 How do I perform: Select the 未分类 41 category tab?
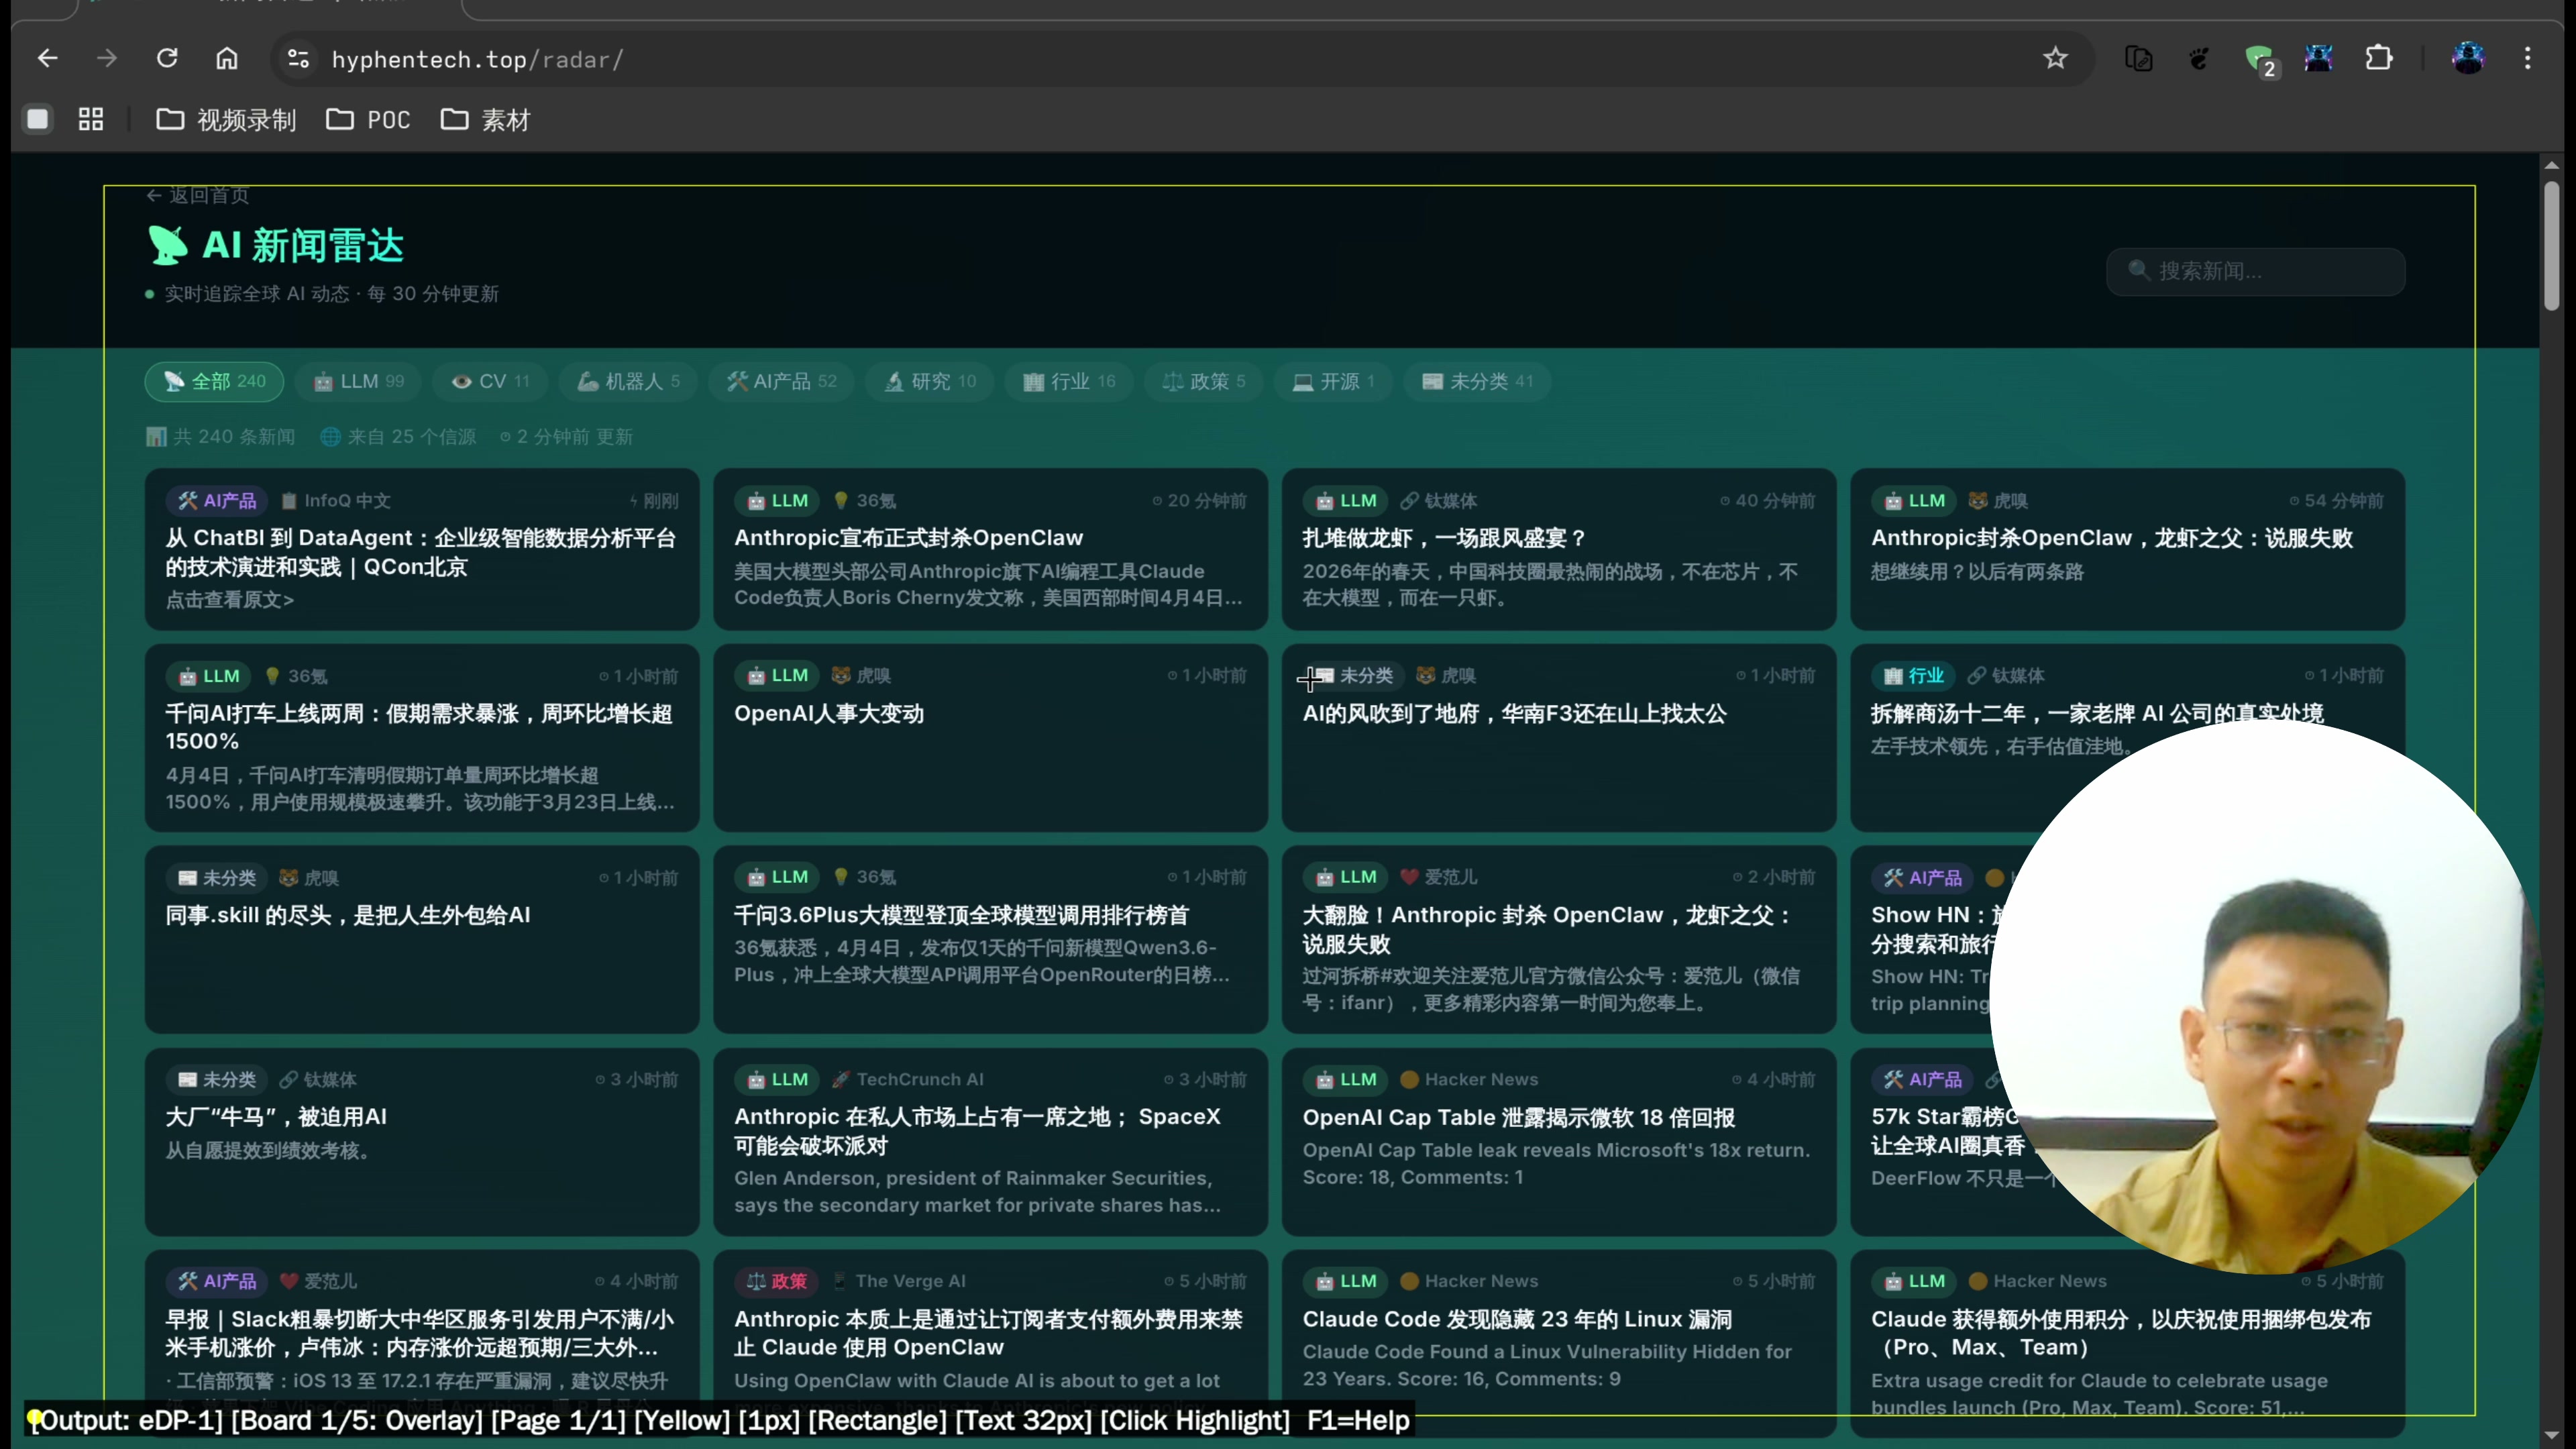(x=1477, y=381)
